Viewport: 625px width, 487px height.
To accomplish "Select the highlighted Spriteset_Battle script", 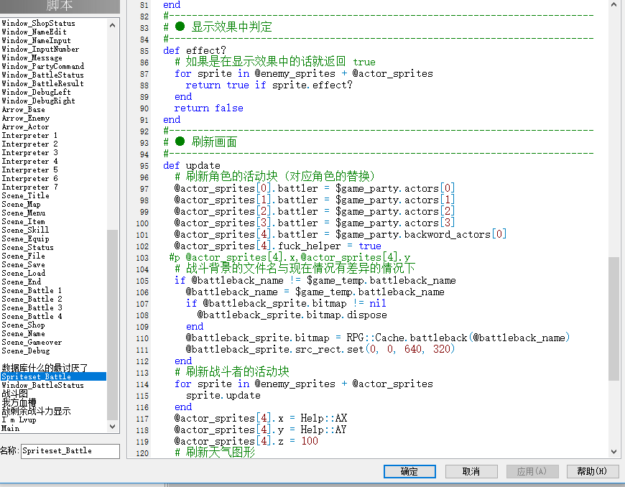I will (x=53, y=376).
